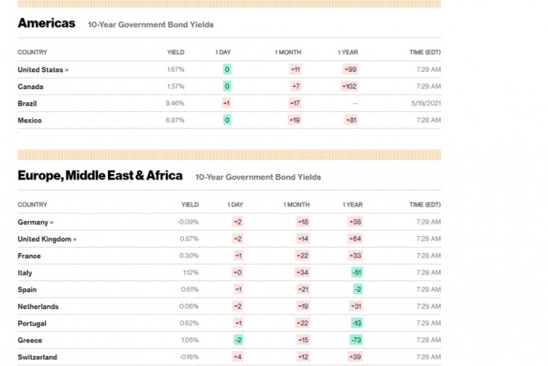Click the Canada row name
This screenshot has width=548, height=366.
pos(30,87)
